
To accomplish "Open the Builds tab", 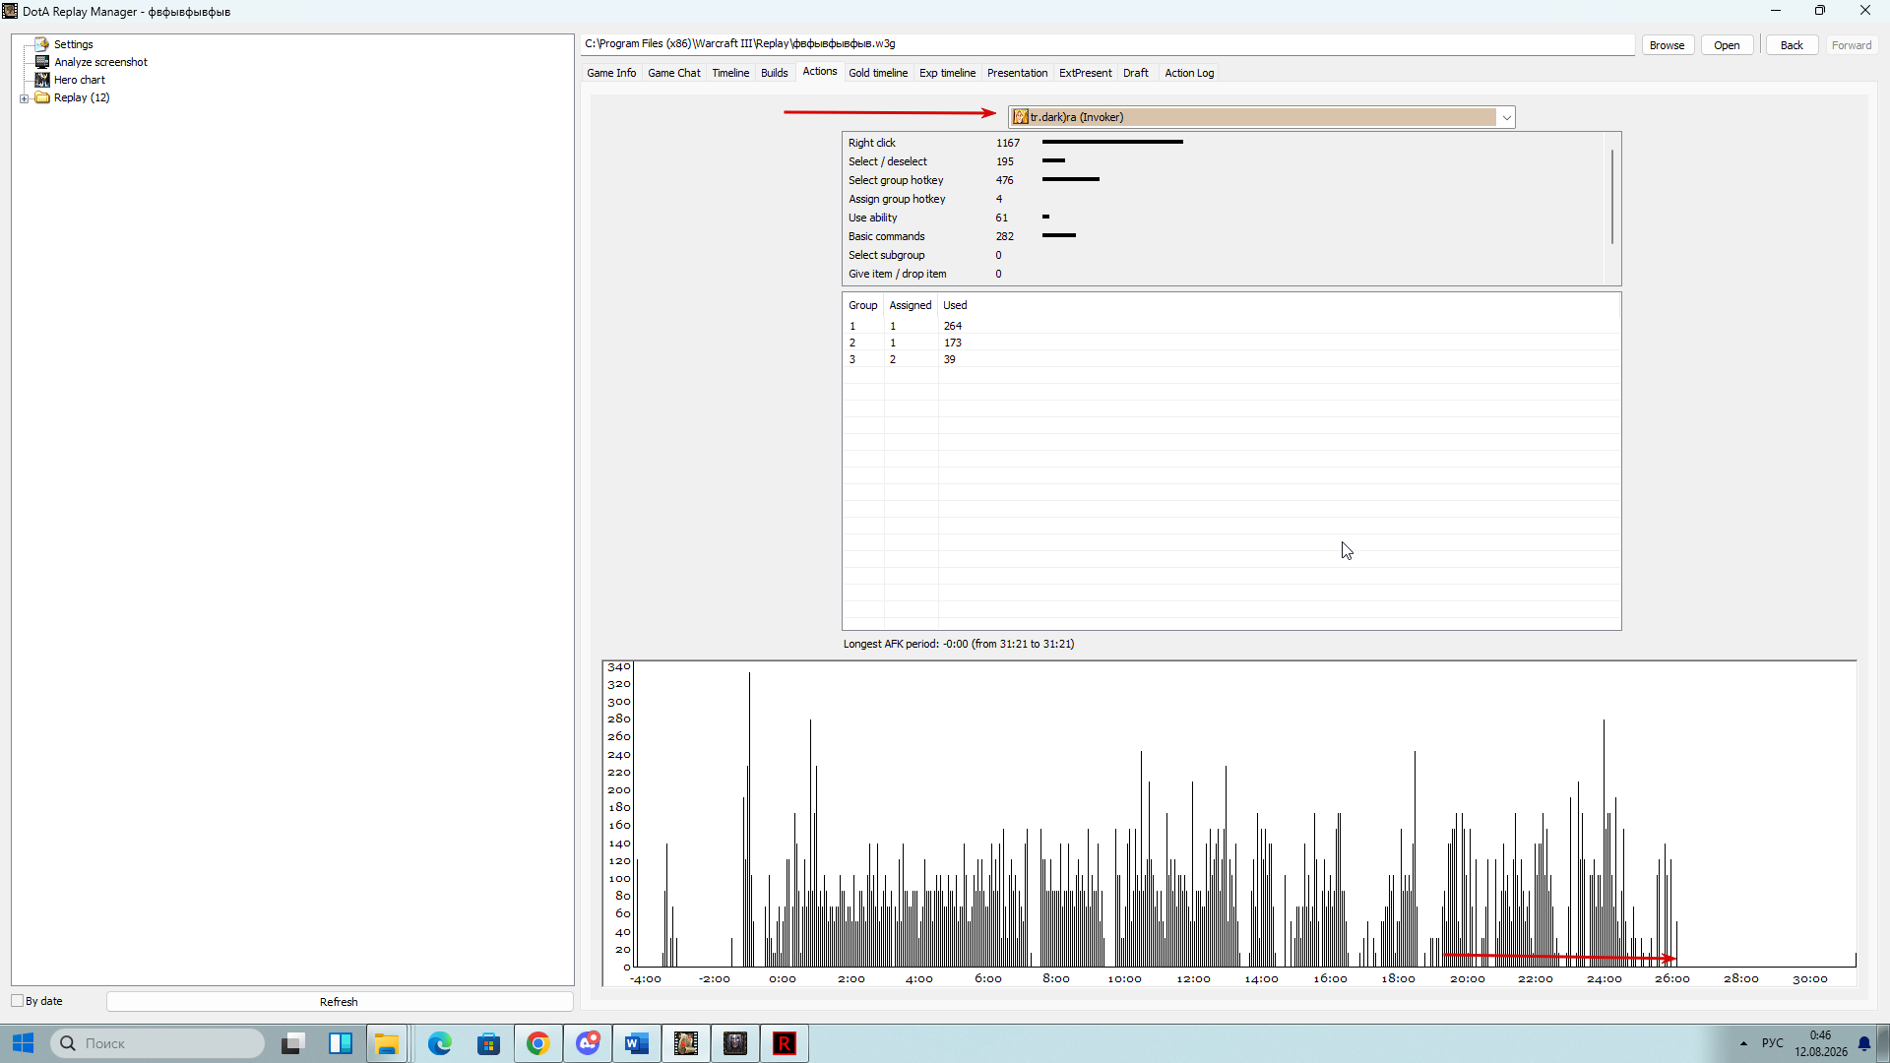I will tap(775, 73).
